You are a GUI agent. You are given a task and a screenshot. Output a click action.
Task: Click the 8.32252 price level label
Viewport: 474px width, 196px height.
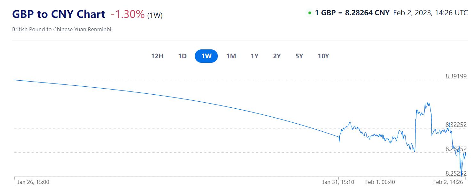coord(456,125)
